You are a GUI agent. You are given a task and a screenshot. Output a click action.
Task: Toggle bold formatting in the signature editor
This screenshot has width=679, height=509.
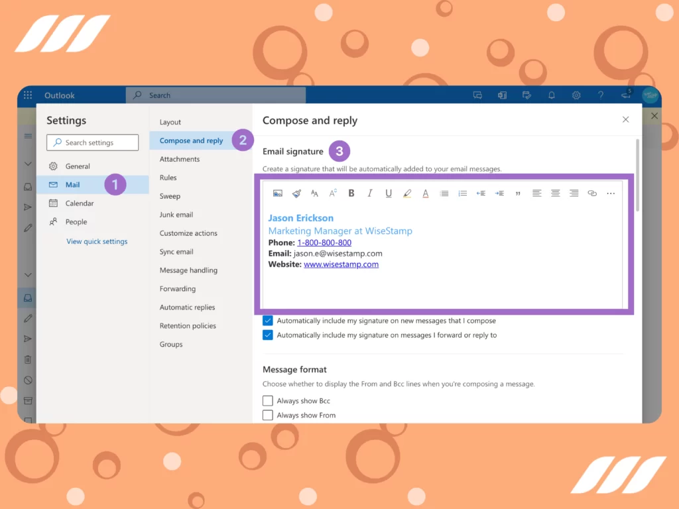click(351, 193)
